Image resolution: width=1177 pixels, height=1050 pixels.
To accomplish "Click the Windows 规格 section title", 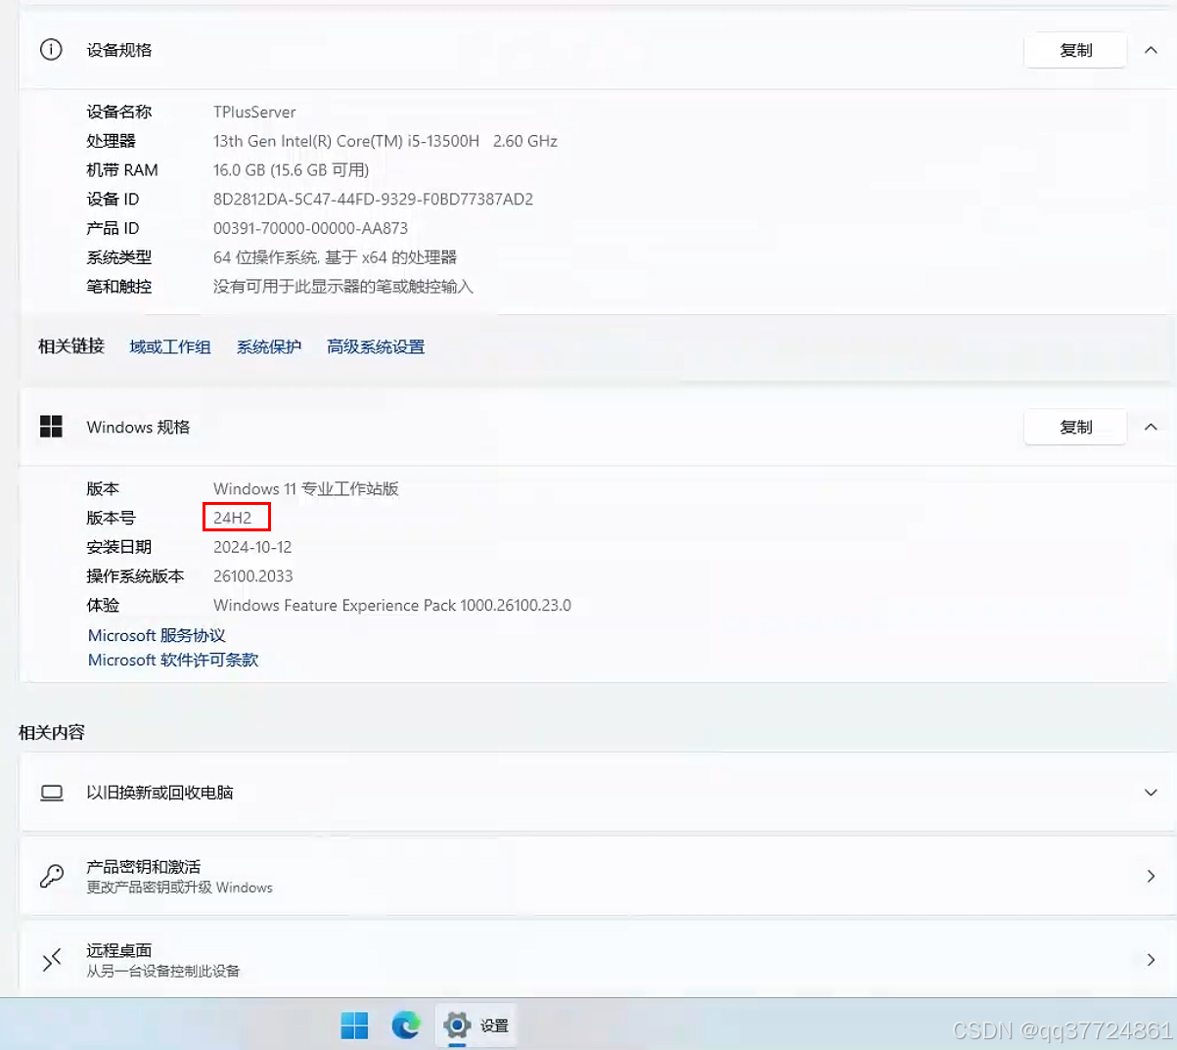I will pos(138,427).
